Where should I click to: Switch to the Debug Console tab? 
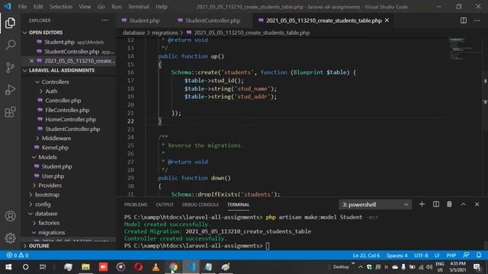[x=200, y=205]
